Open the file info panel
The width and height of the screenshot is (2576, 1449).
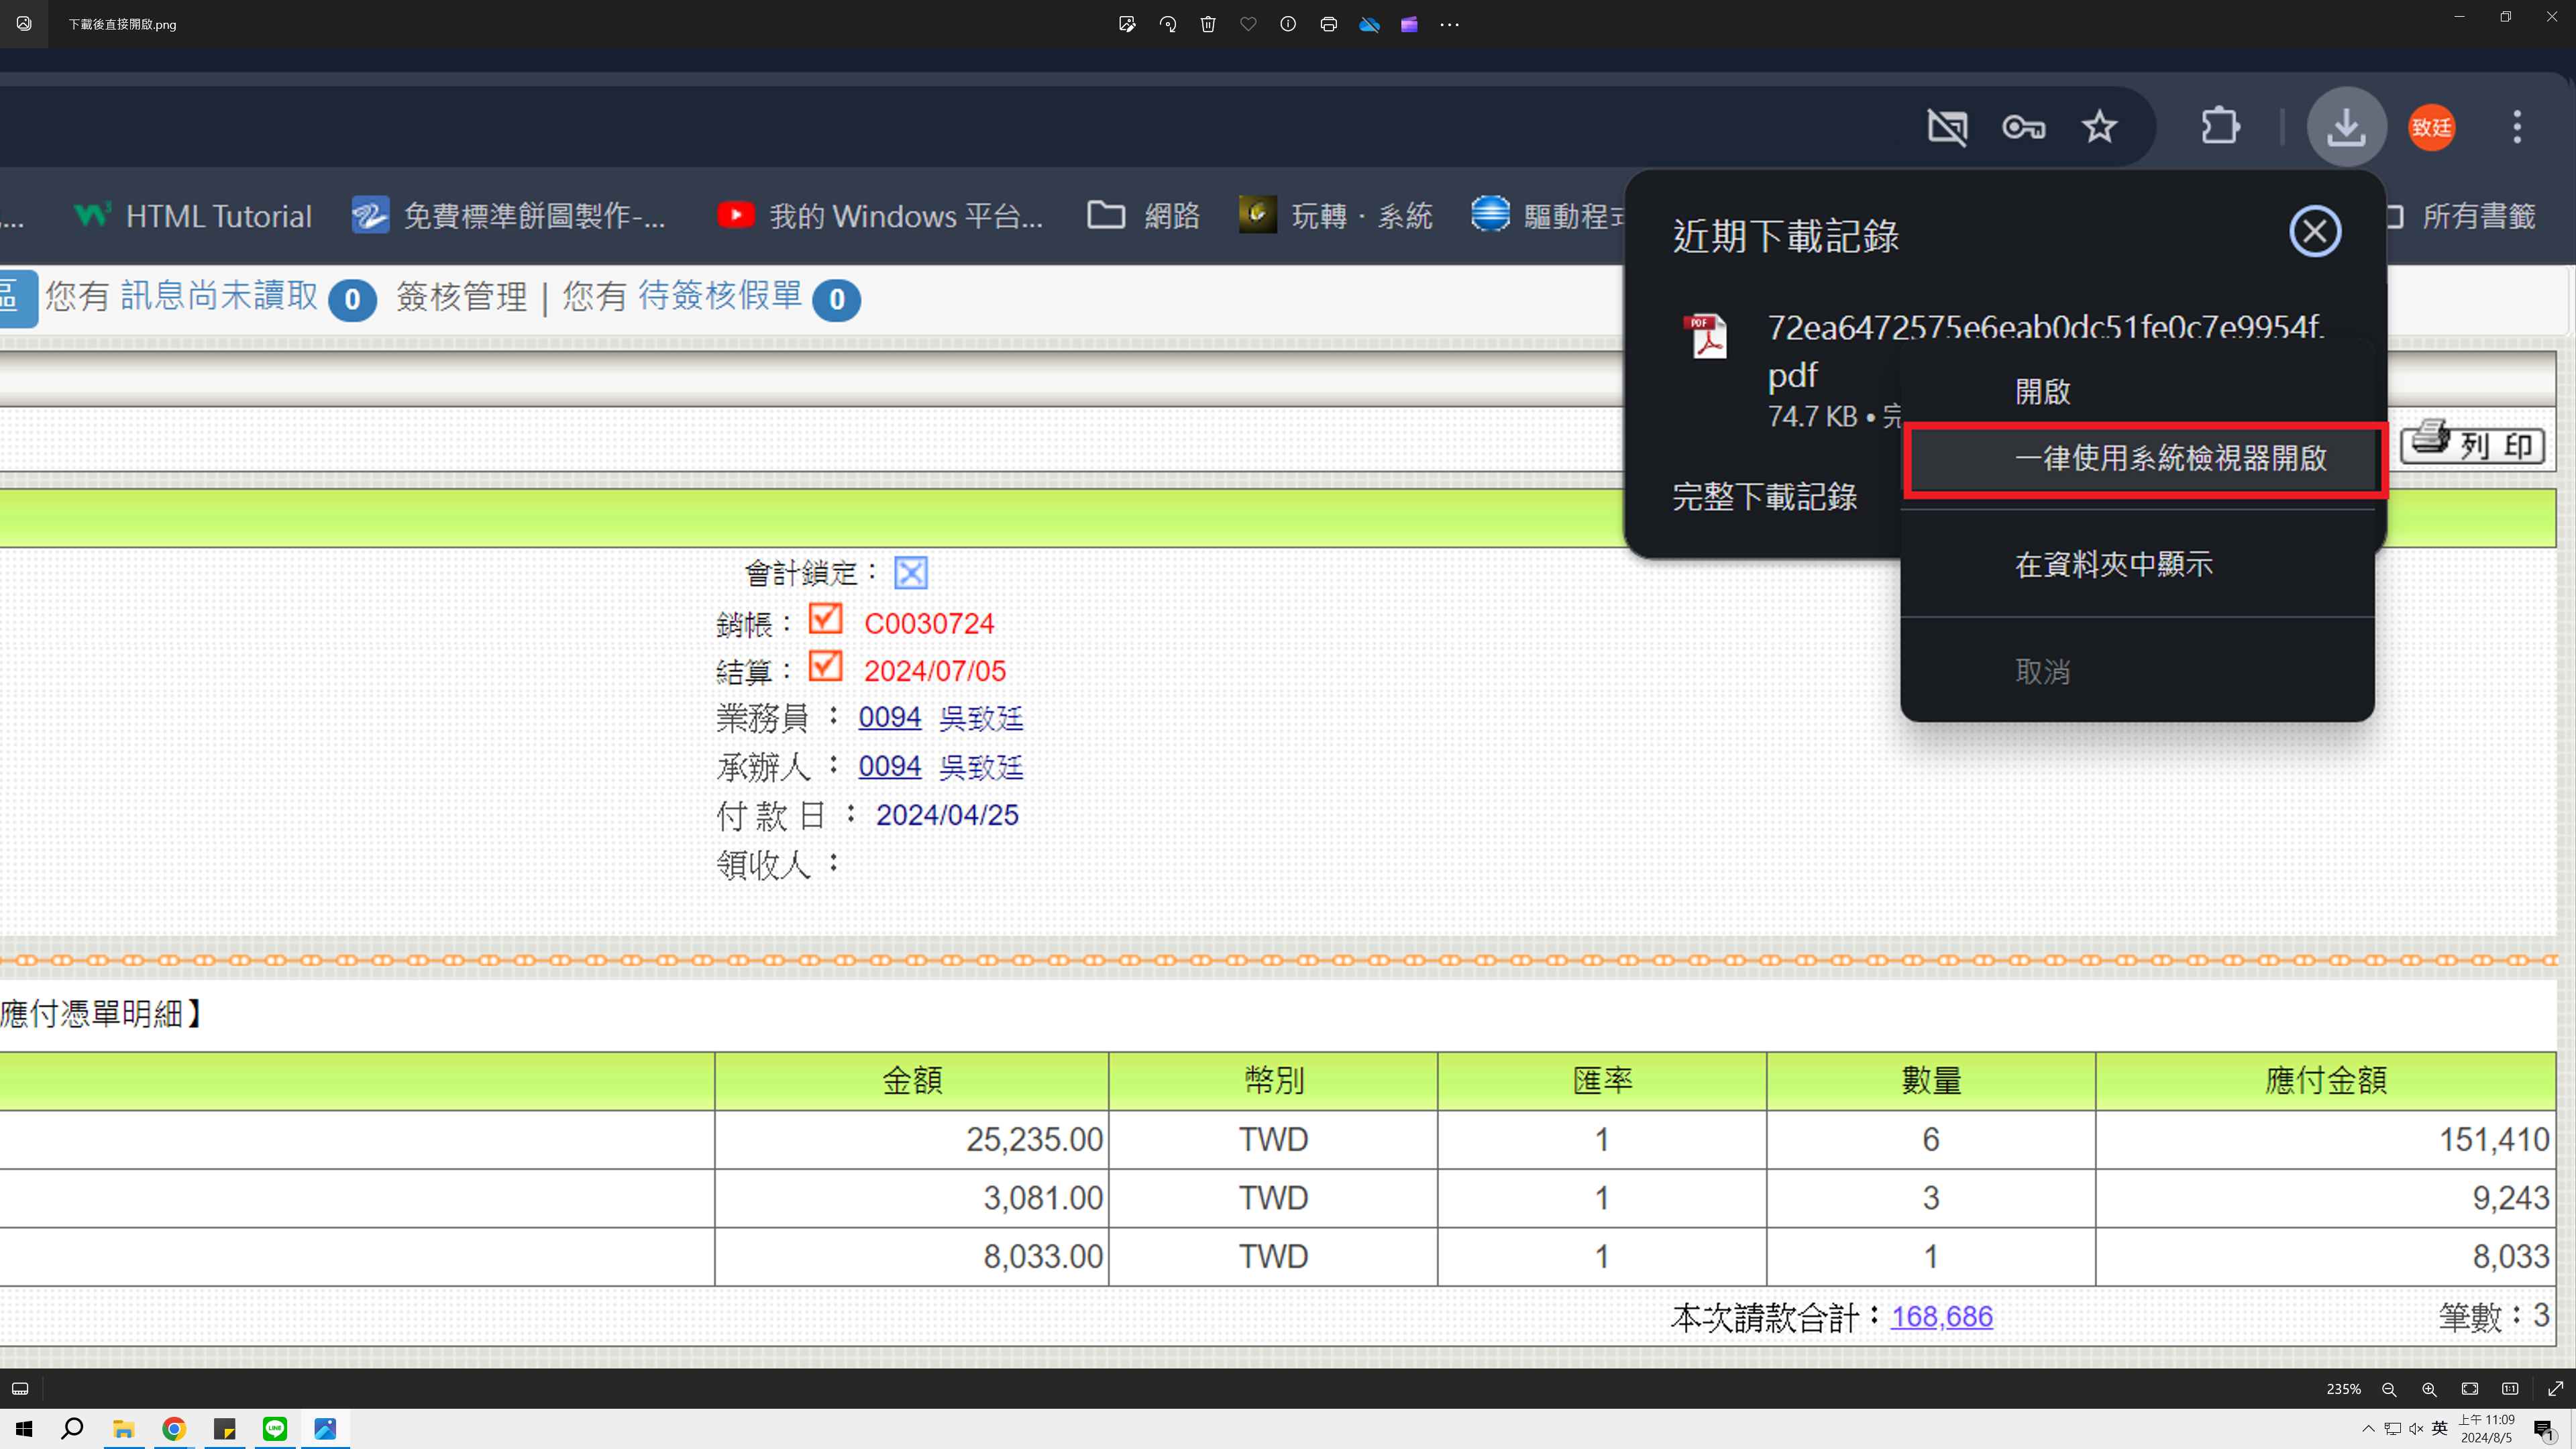pyautogui.click(x=1288, y=24)
